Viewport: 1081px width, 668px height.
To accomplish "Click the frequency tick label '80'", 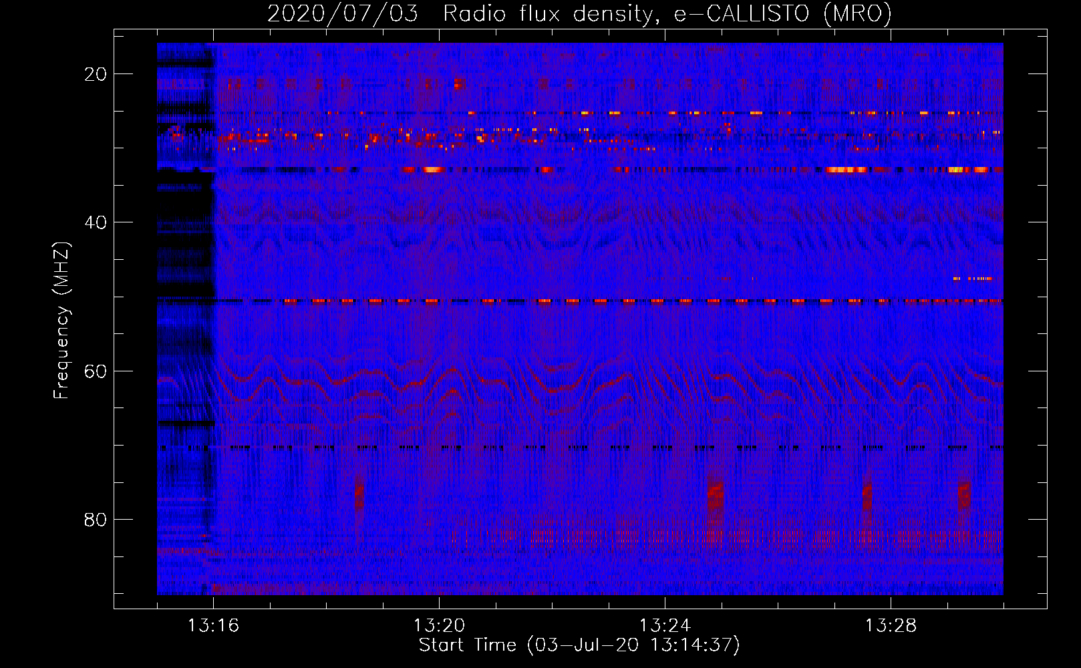I will (96, 520).
